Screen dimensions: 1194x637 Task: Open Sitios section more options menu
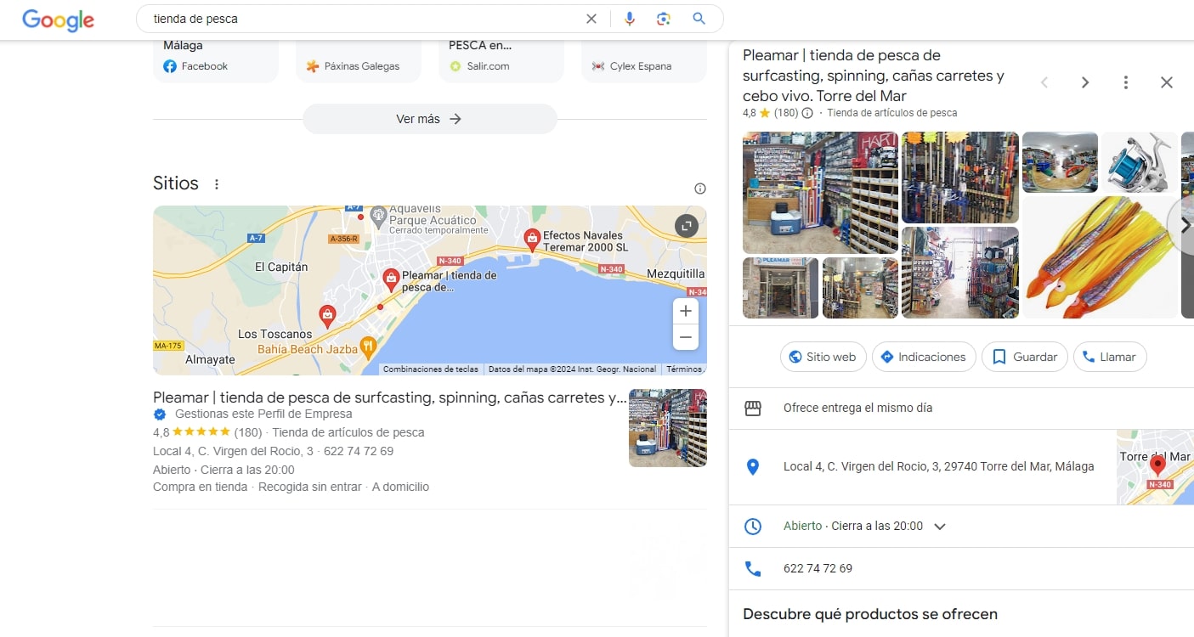click(217, 184)
